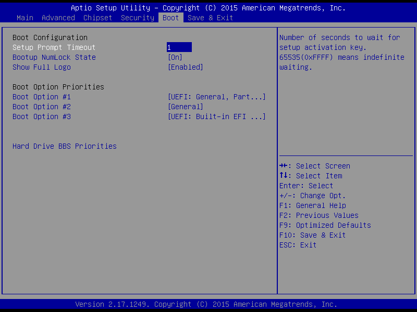
Task: Toggle Show Full Logo [Enabled] value
Action: coord(186,67)
